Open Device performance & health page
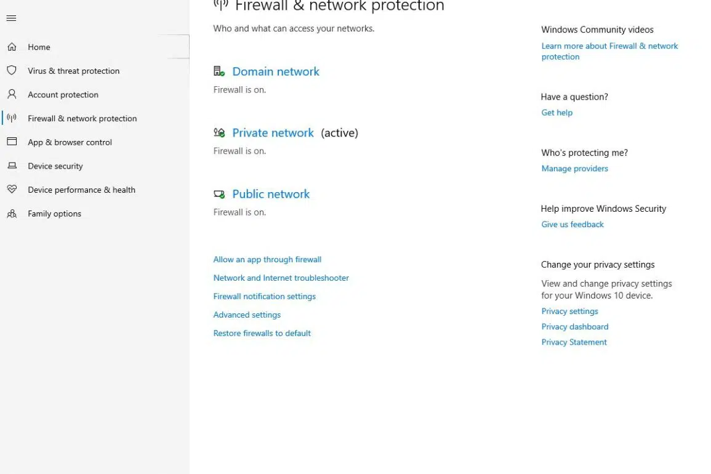 coord(82,190)
